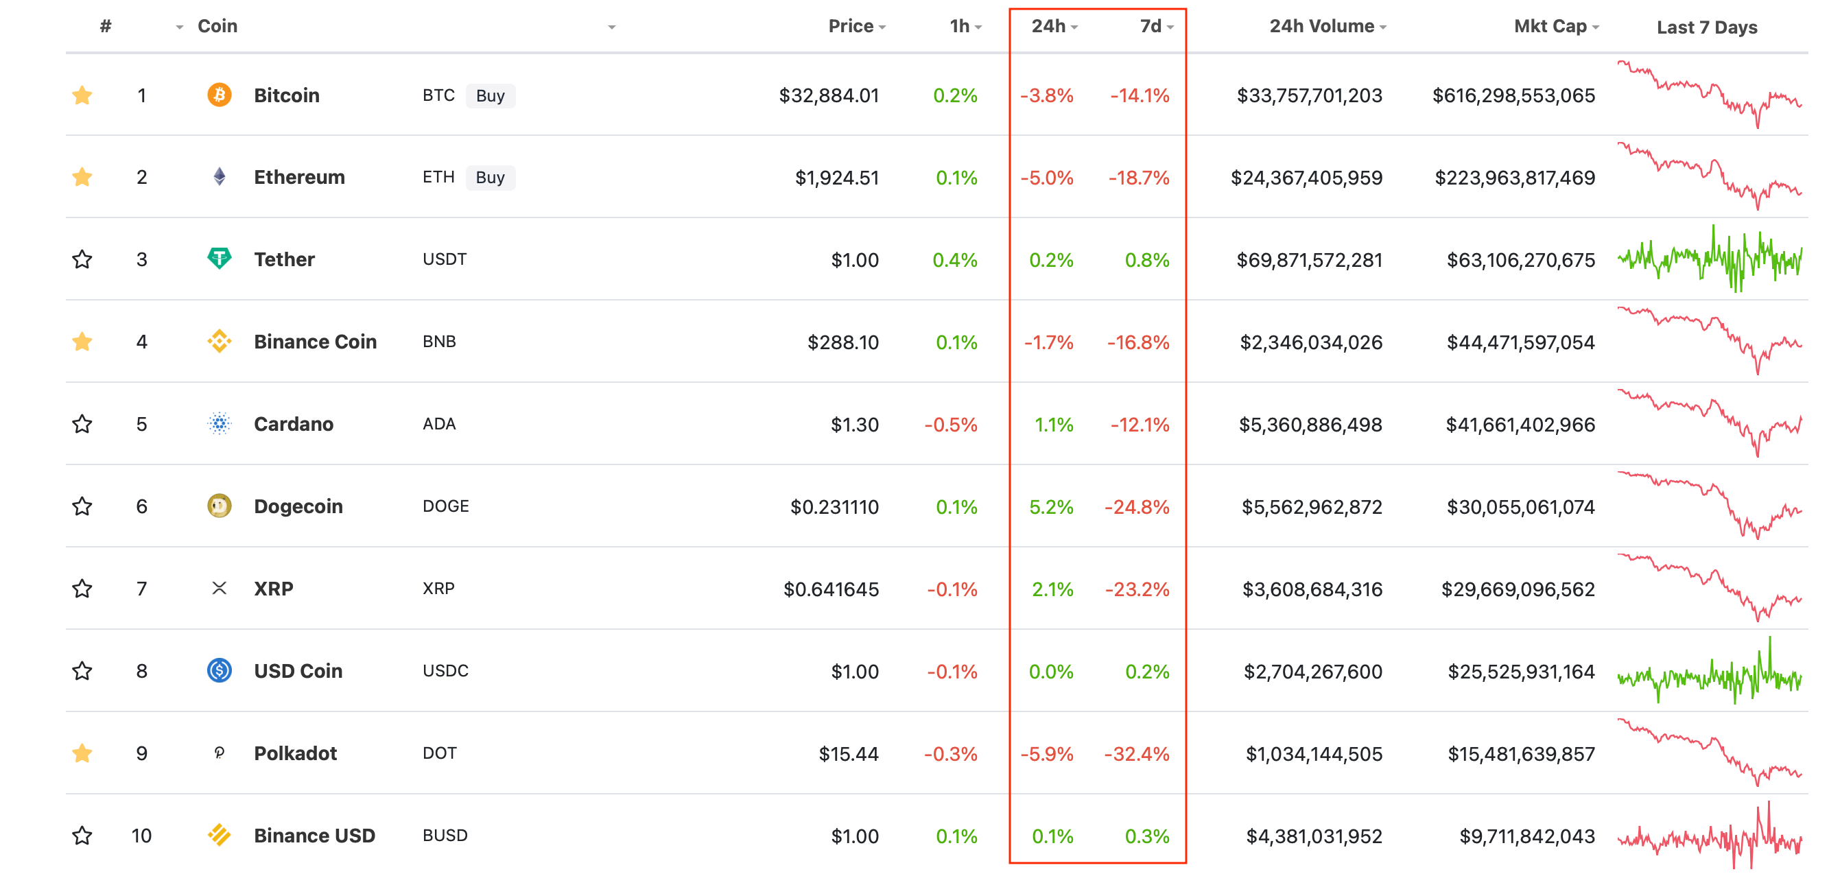Open USD Coin's 7-day sparkline
Screen dimensions: 1829x874
[1710, 670]
